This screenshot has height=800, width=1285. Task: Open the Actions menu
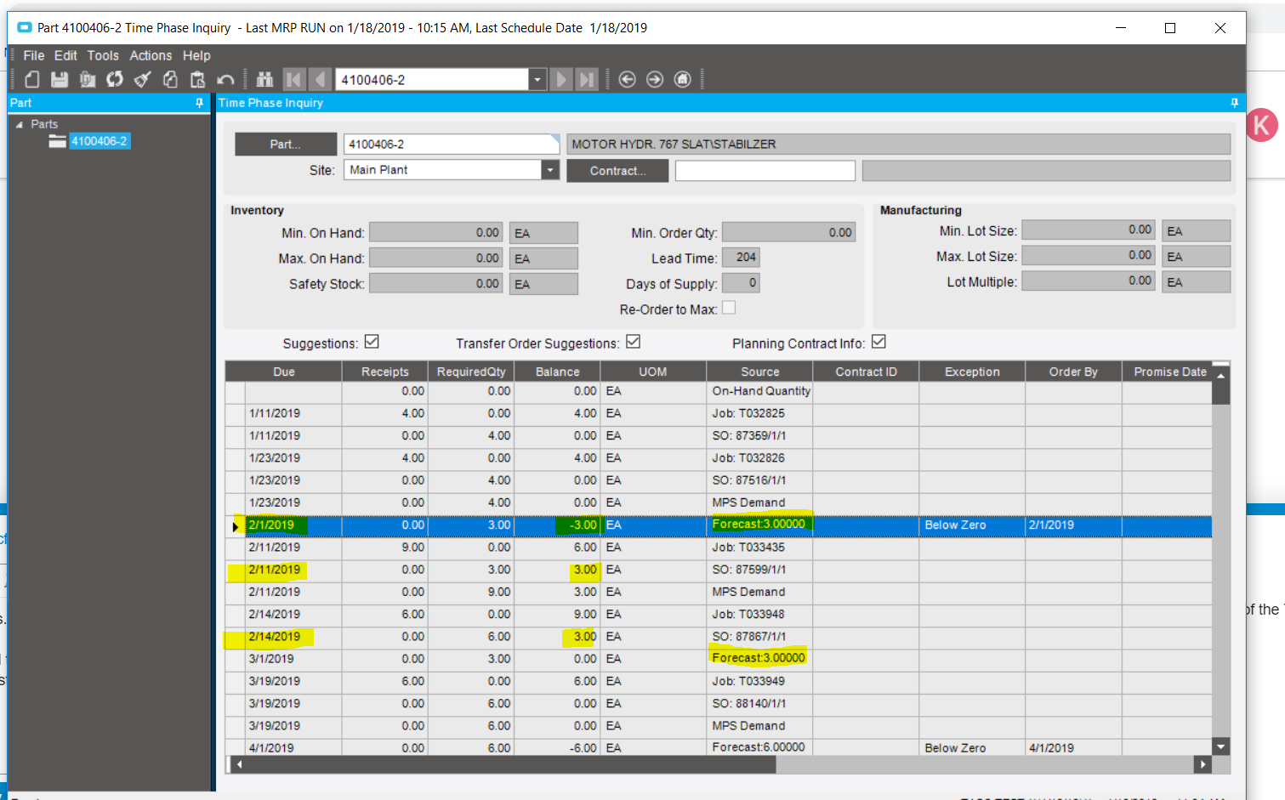coord(151,55)
